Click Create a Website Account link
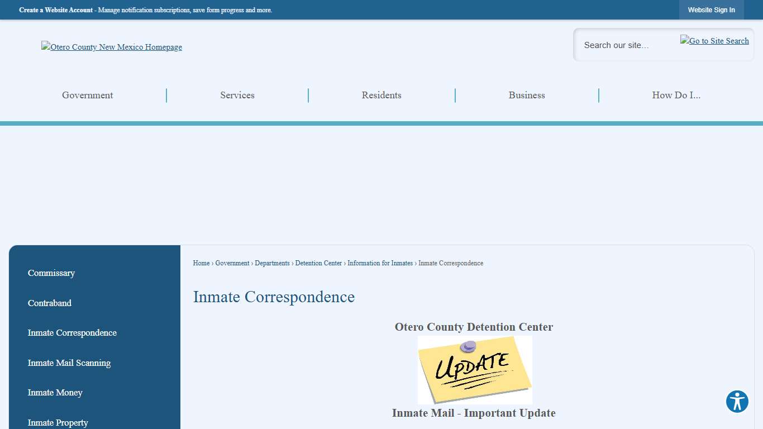Viewport: 763px width, 429px height. click(56, 10)
